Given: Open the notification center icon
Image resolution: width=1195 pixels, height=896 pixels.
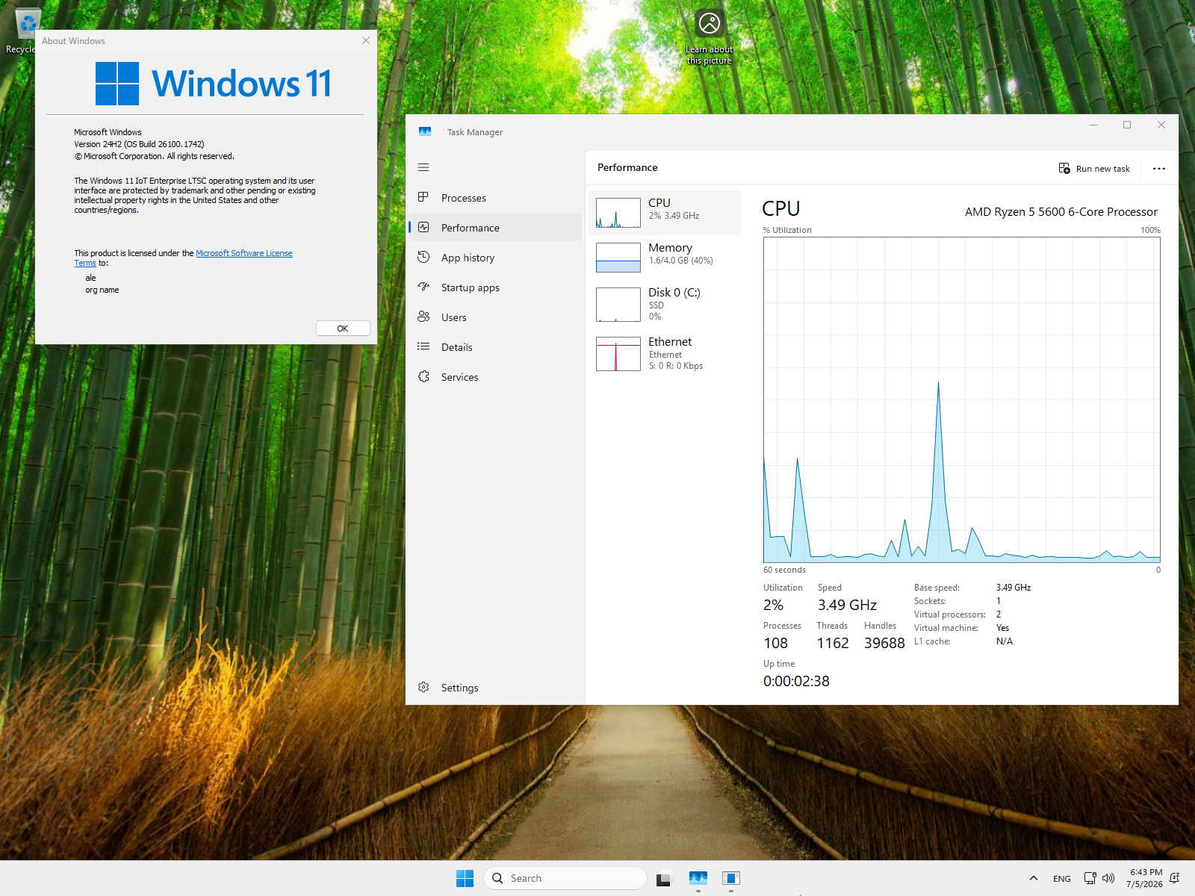Looking at the screenshot, I should click(x=1175, y=878).
